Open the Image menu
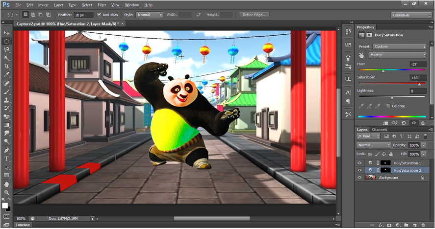The image size is (435, 229). (43, 5)
